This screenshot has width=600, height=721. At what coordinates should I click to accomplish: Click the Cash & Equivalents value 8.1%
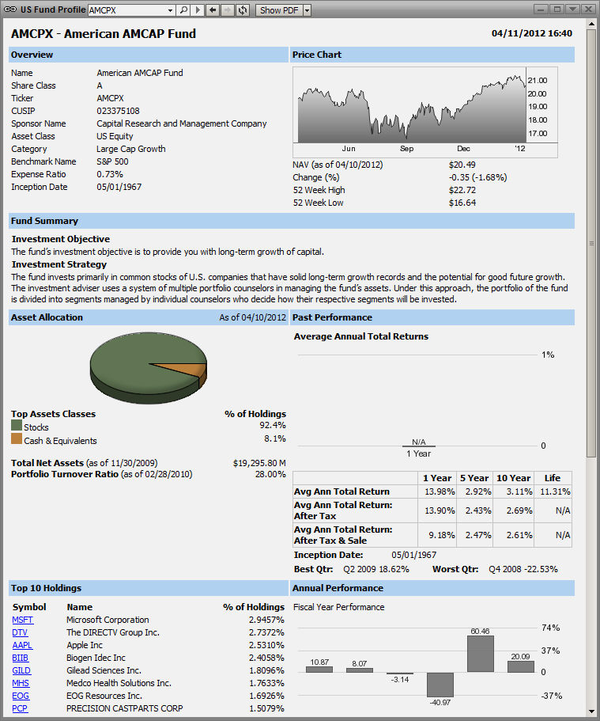tap(275, 438)
